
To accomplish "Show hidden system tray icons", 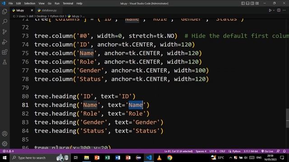I will coord(231,157).
